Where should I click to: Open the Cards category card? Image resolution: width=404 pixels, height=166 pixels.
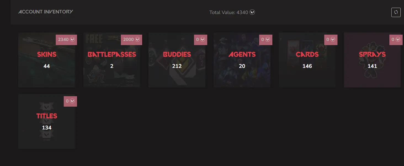pyautogui.click(x=307, y=60)
